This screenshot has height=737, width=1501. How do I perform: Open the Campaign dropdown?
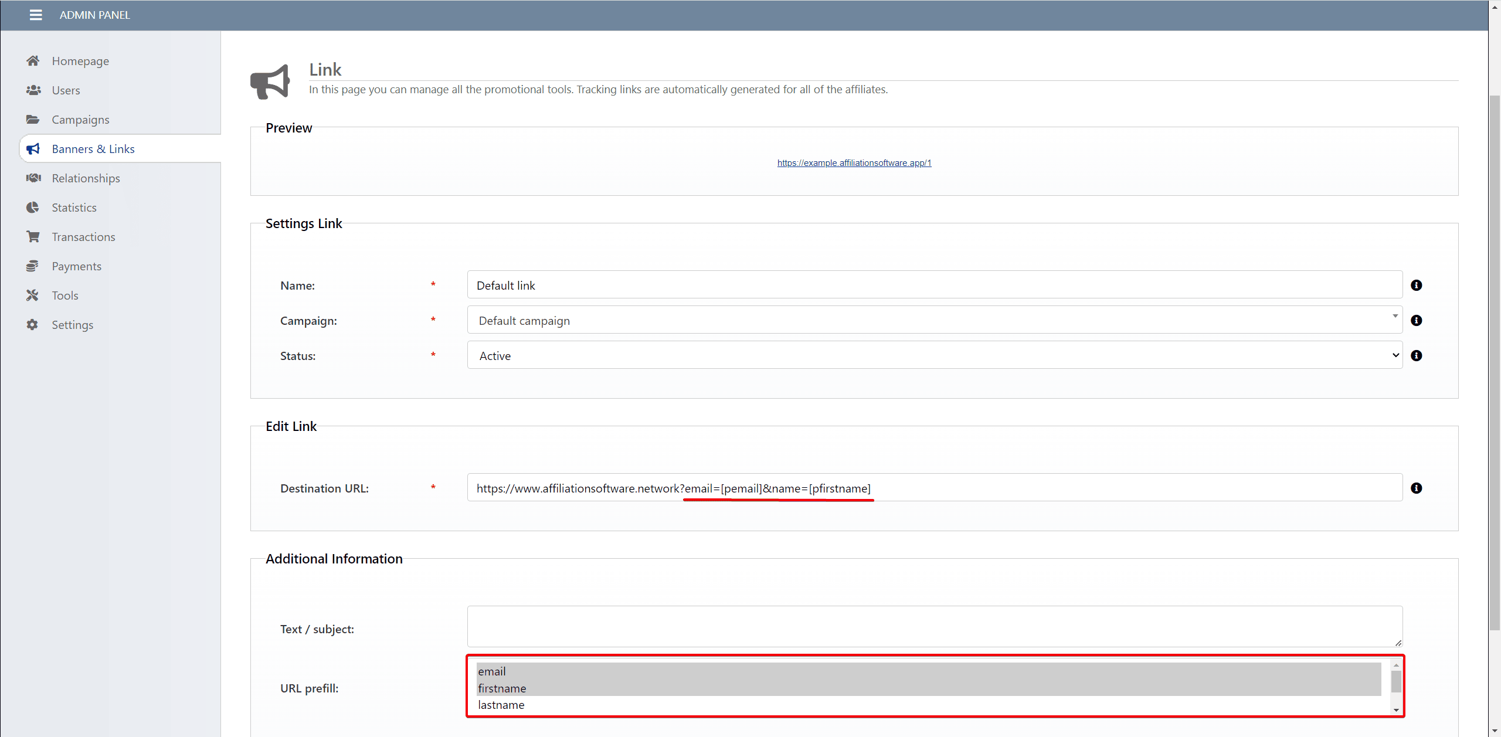pyautogui.click(x=934, y=321)
